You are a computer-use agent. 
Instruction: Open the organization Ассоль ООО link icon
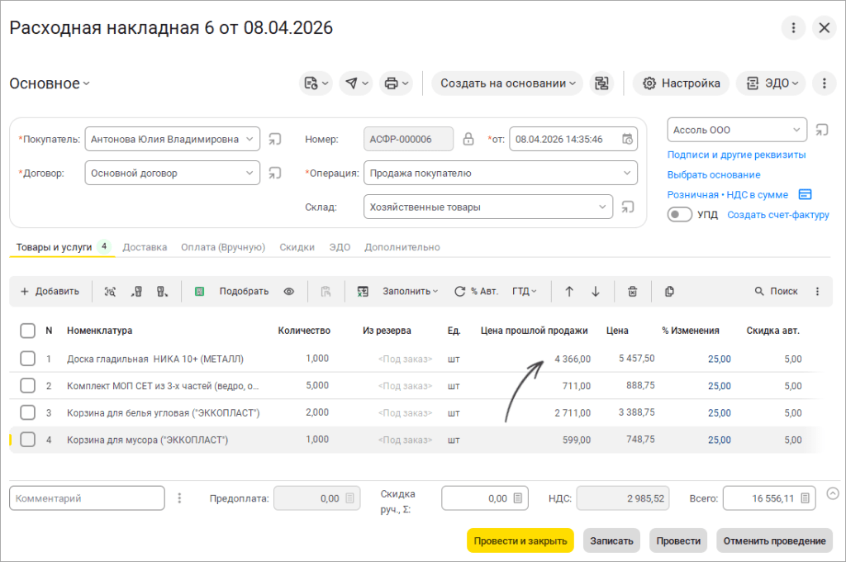click(x=822, y=130)
